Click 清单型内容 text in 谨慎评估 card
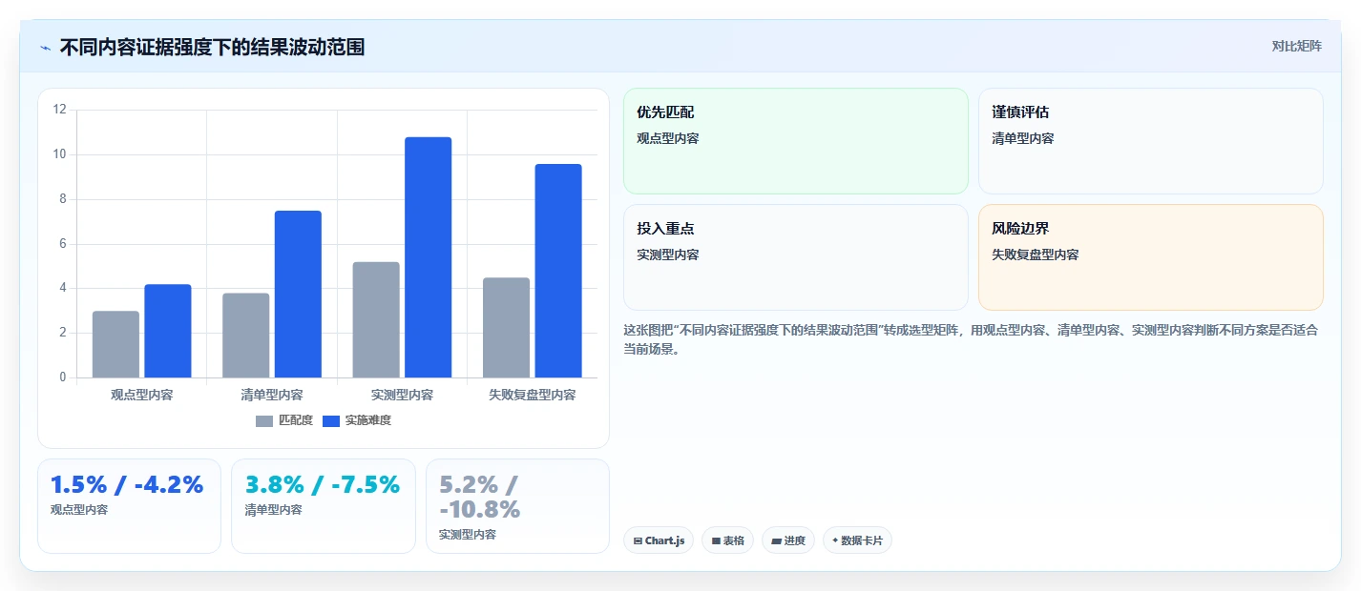This screenshot has height=591, width=1361. (1023, 138)
